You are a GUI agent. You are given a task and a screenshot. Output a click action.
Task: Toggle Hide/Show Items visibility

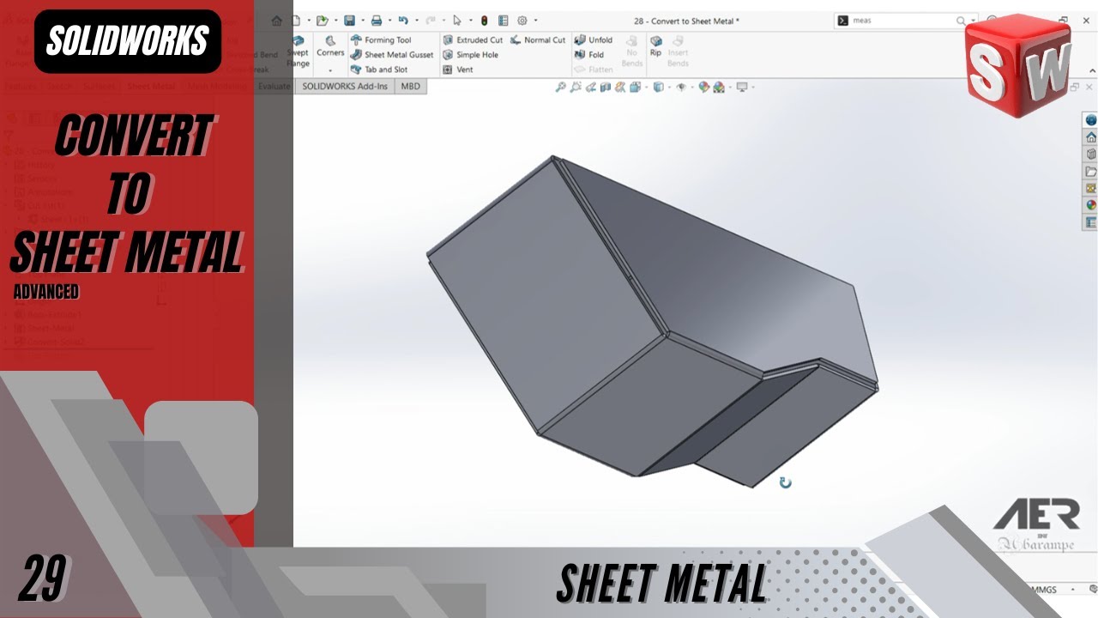pyautogui.click(x=681, y=87)
